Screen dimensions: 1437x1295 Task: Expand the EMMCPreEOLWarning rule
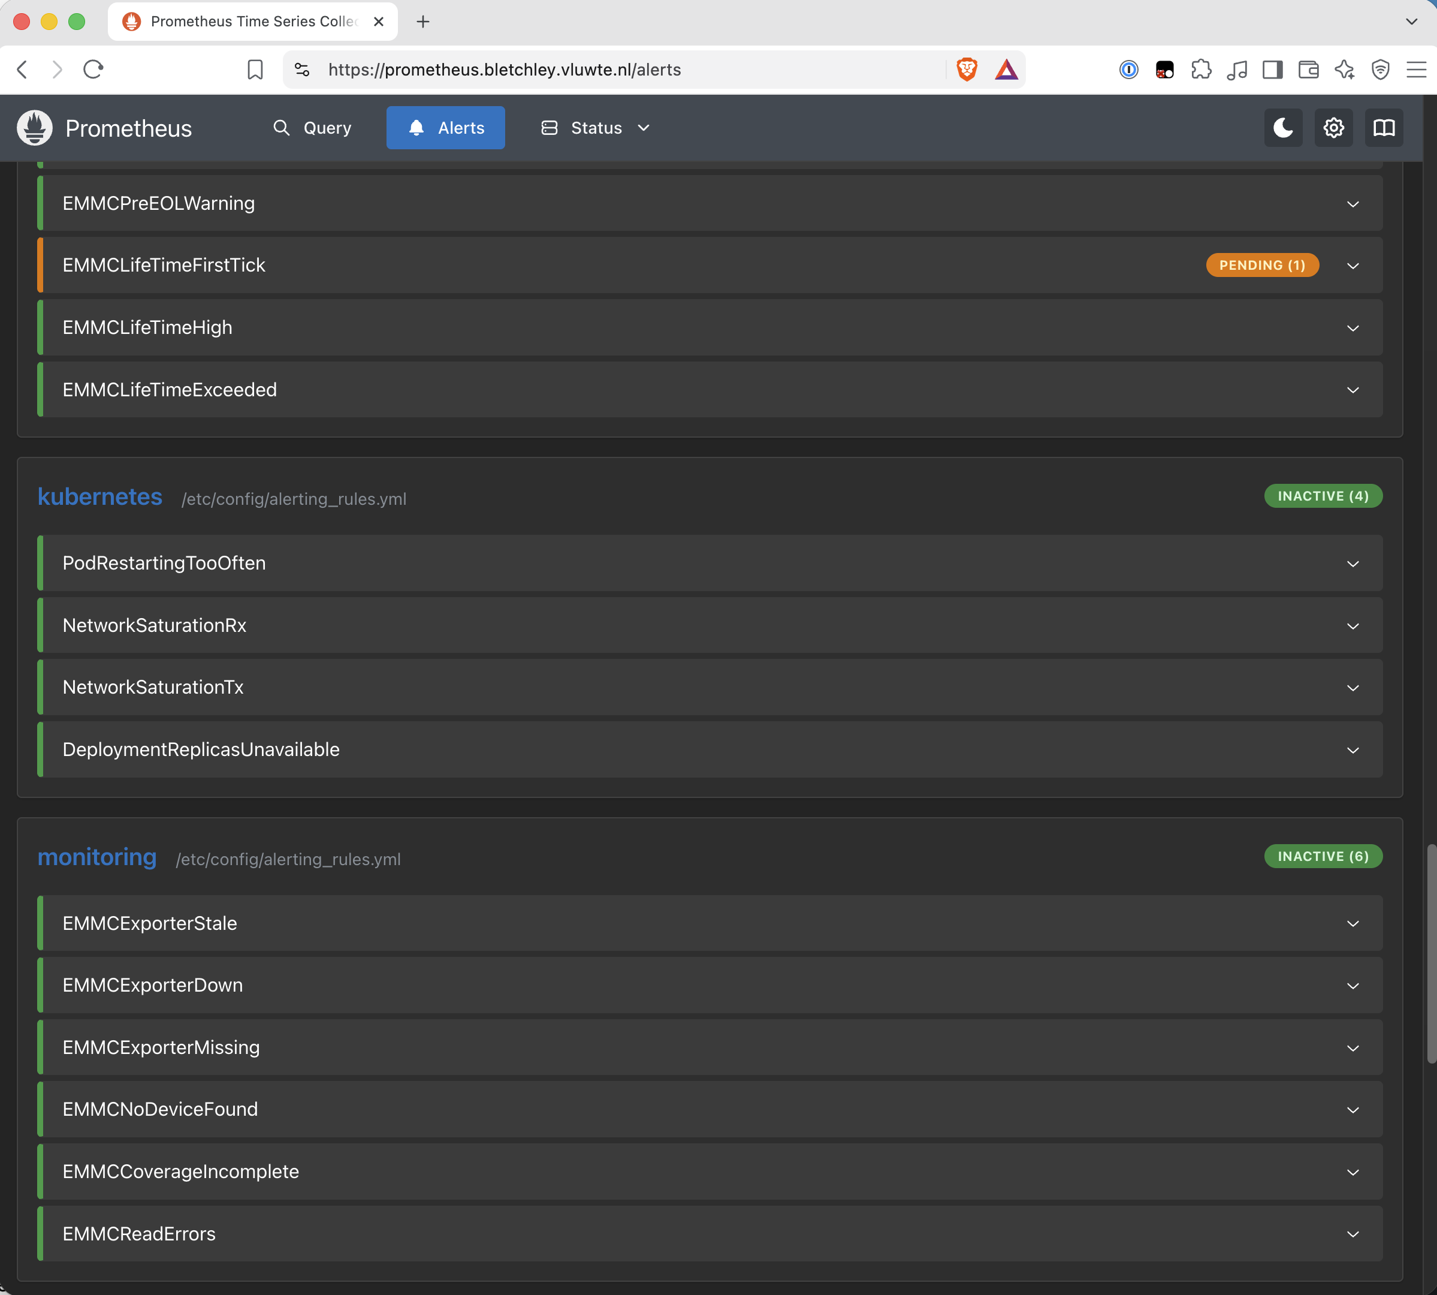(x=710, y=203)
